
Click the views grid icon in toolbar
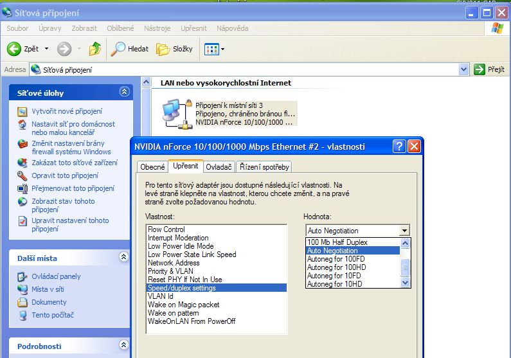coord(211,49)
